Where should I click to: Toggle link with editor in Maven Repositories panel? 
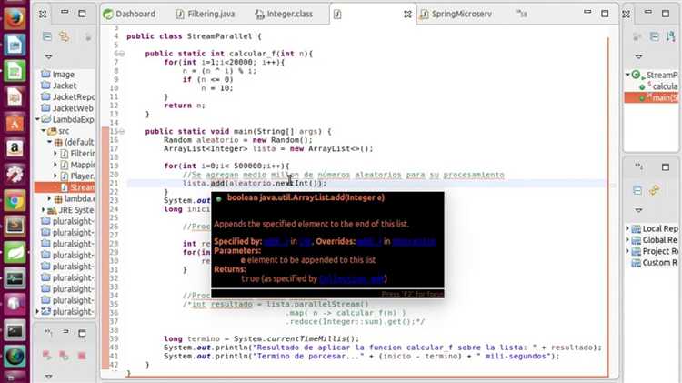[654, 190]
